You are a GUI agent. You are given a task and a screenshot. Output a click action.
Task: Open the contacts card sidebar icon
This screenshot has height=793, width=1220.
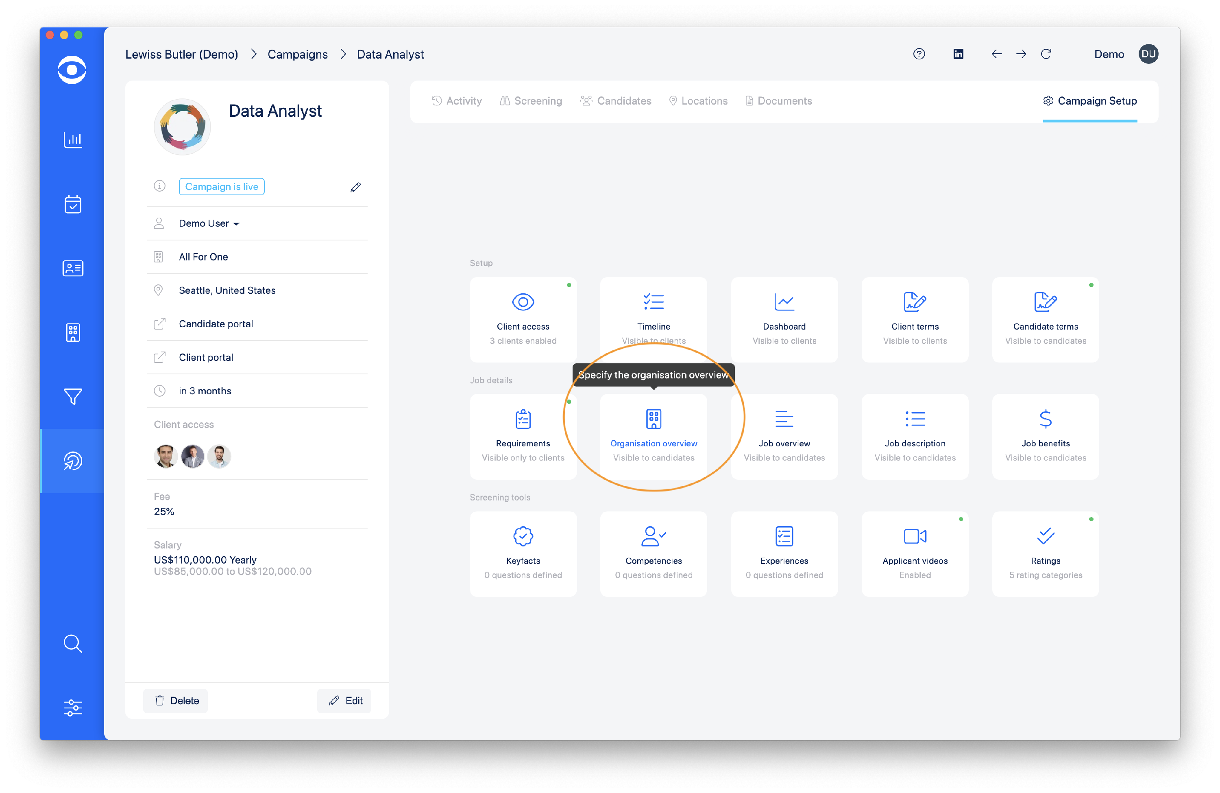coord(72,268)
